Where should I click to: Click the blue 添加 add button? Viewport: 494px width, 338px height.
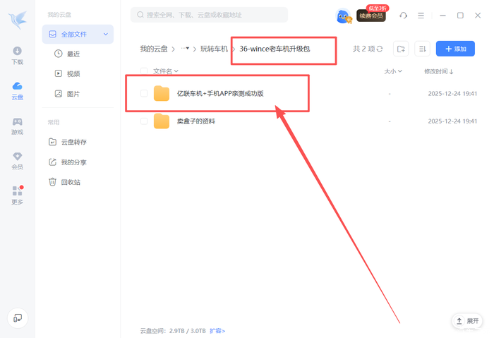[455, 49]
